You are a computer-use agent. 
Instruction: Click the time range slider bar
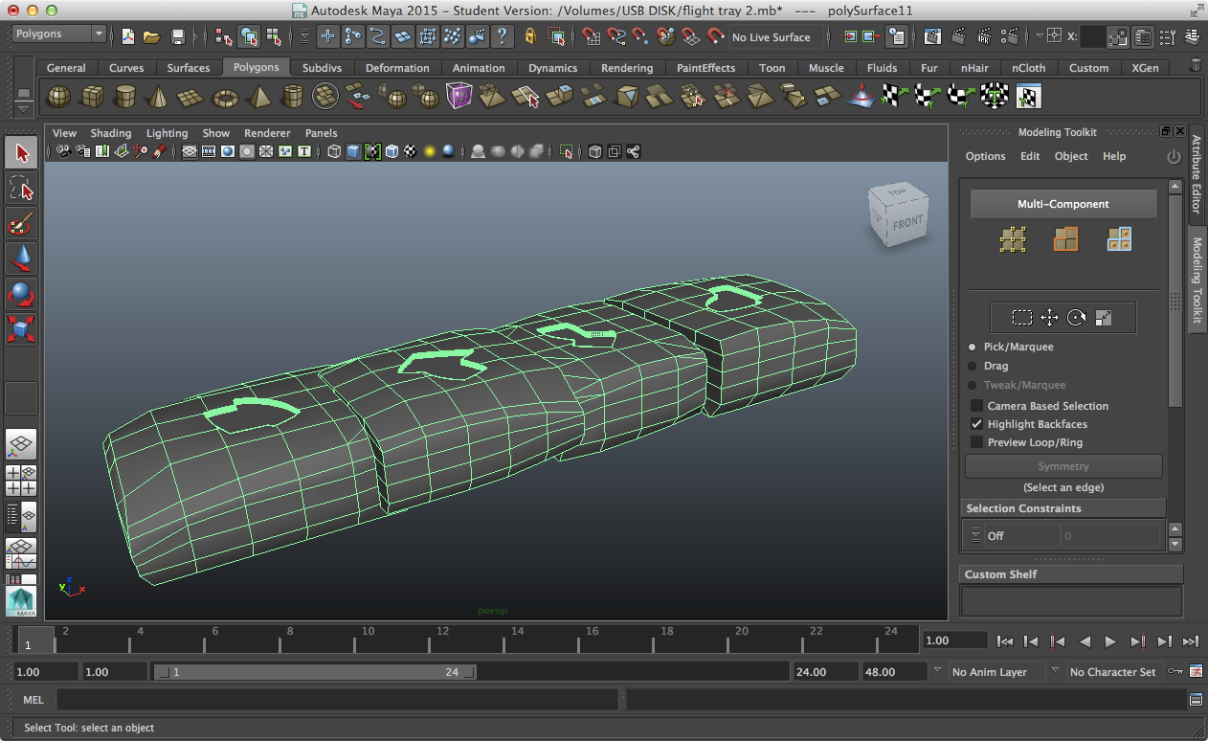(314, 672)
